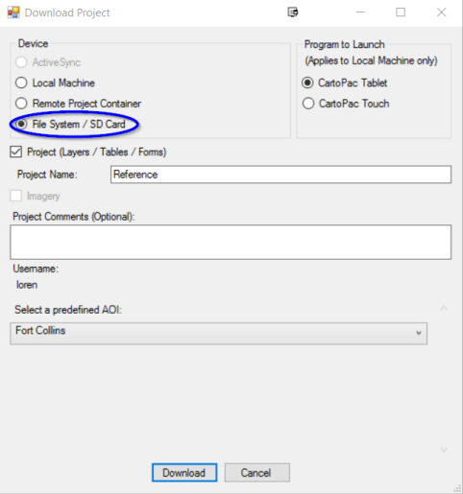463x494 pixels.
Task: Maximize the Download Project window
Action: click(x=401, y=12)
